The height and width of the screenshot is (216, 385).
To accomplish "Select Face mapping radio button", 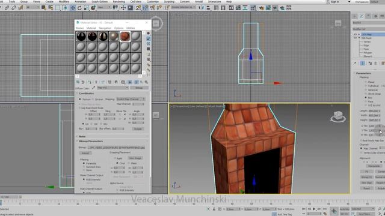I will point(366,101).
